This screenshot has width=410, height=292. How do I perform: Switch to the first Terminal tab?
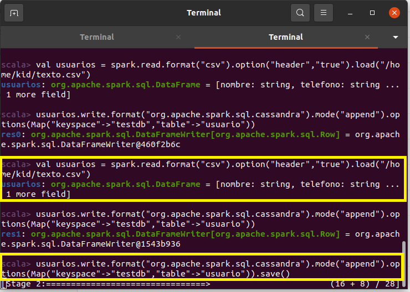point(97,37)
